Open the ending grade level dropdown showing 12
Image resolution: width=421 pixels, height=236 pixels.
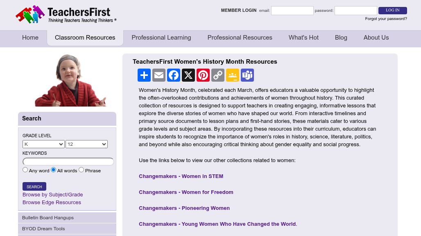86,144
